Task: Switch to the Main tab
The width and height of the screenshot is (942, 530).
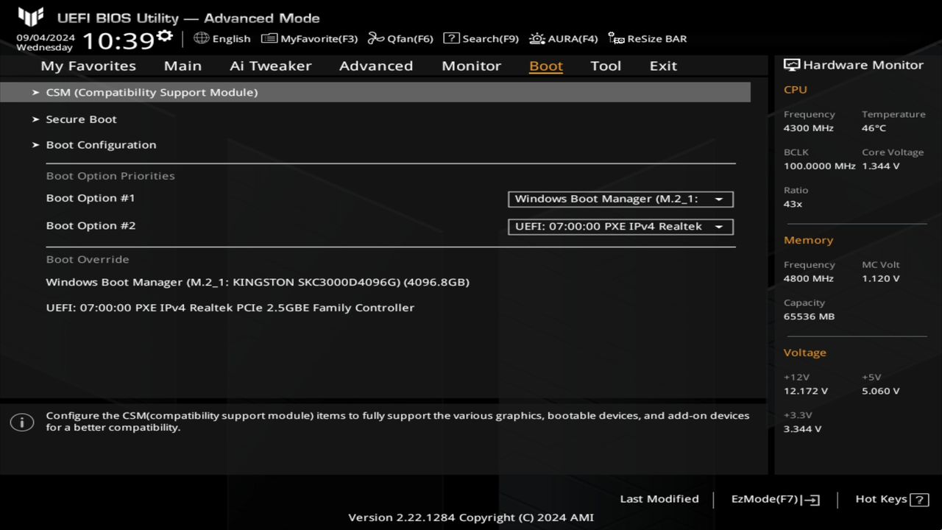Action: point(183,66)
